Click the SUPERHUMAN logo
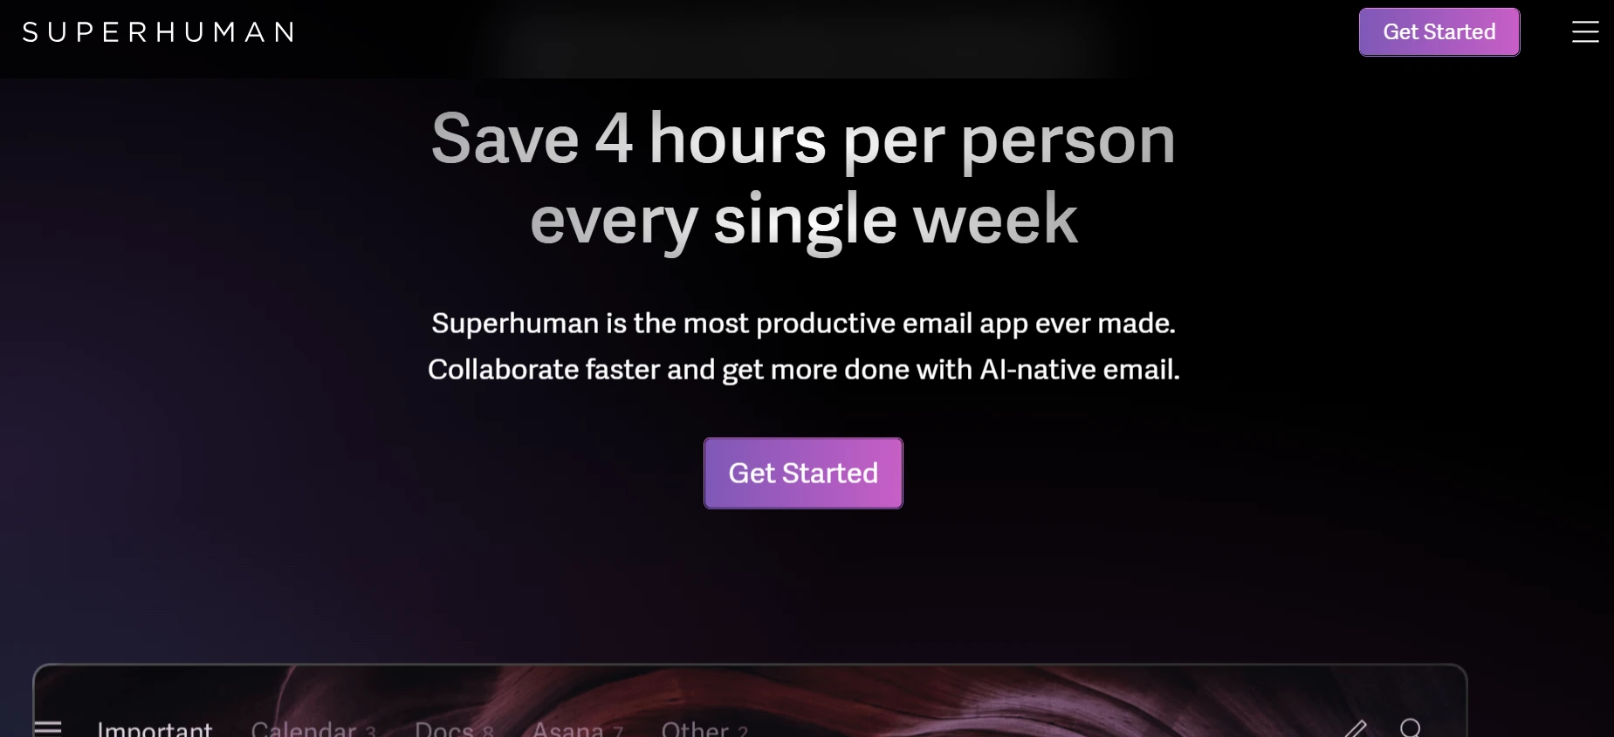This screenshot has width=1614, height=737. pos(158,32)
